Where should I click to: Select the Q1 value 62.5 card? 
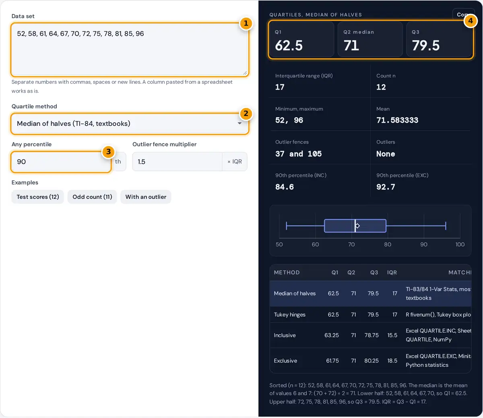click(x=302, y=40)
